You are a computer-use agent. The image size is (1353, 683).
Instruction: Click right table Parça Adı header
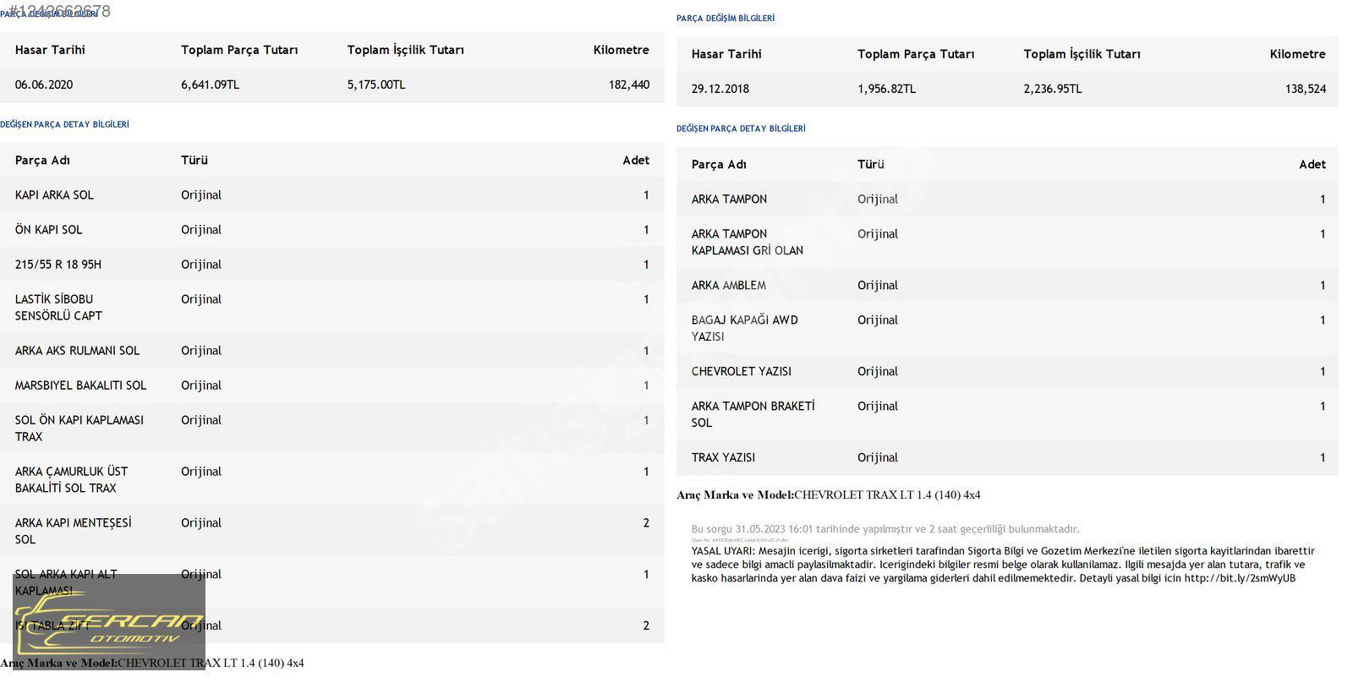click(x=719, y=164)
